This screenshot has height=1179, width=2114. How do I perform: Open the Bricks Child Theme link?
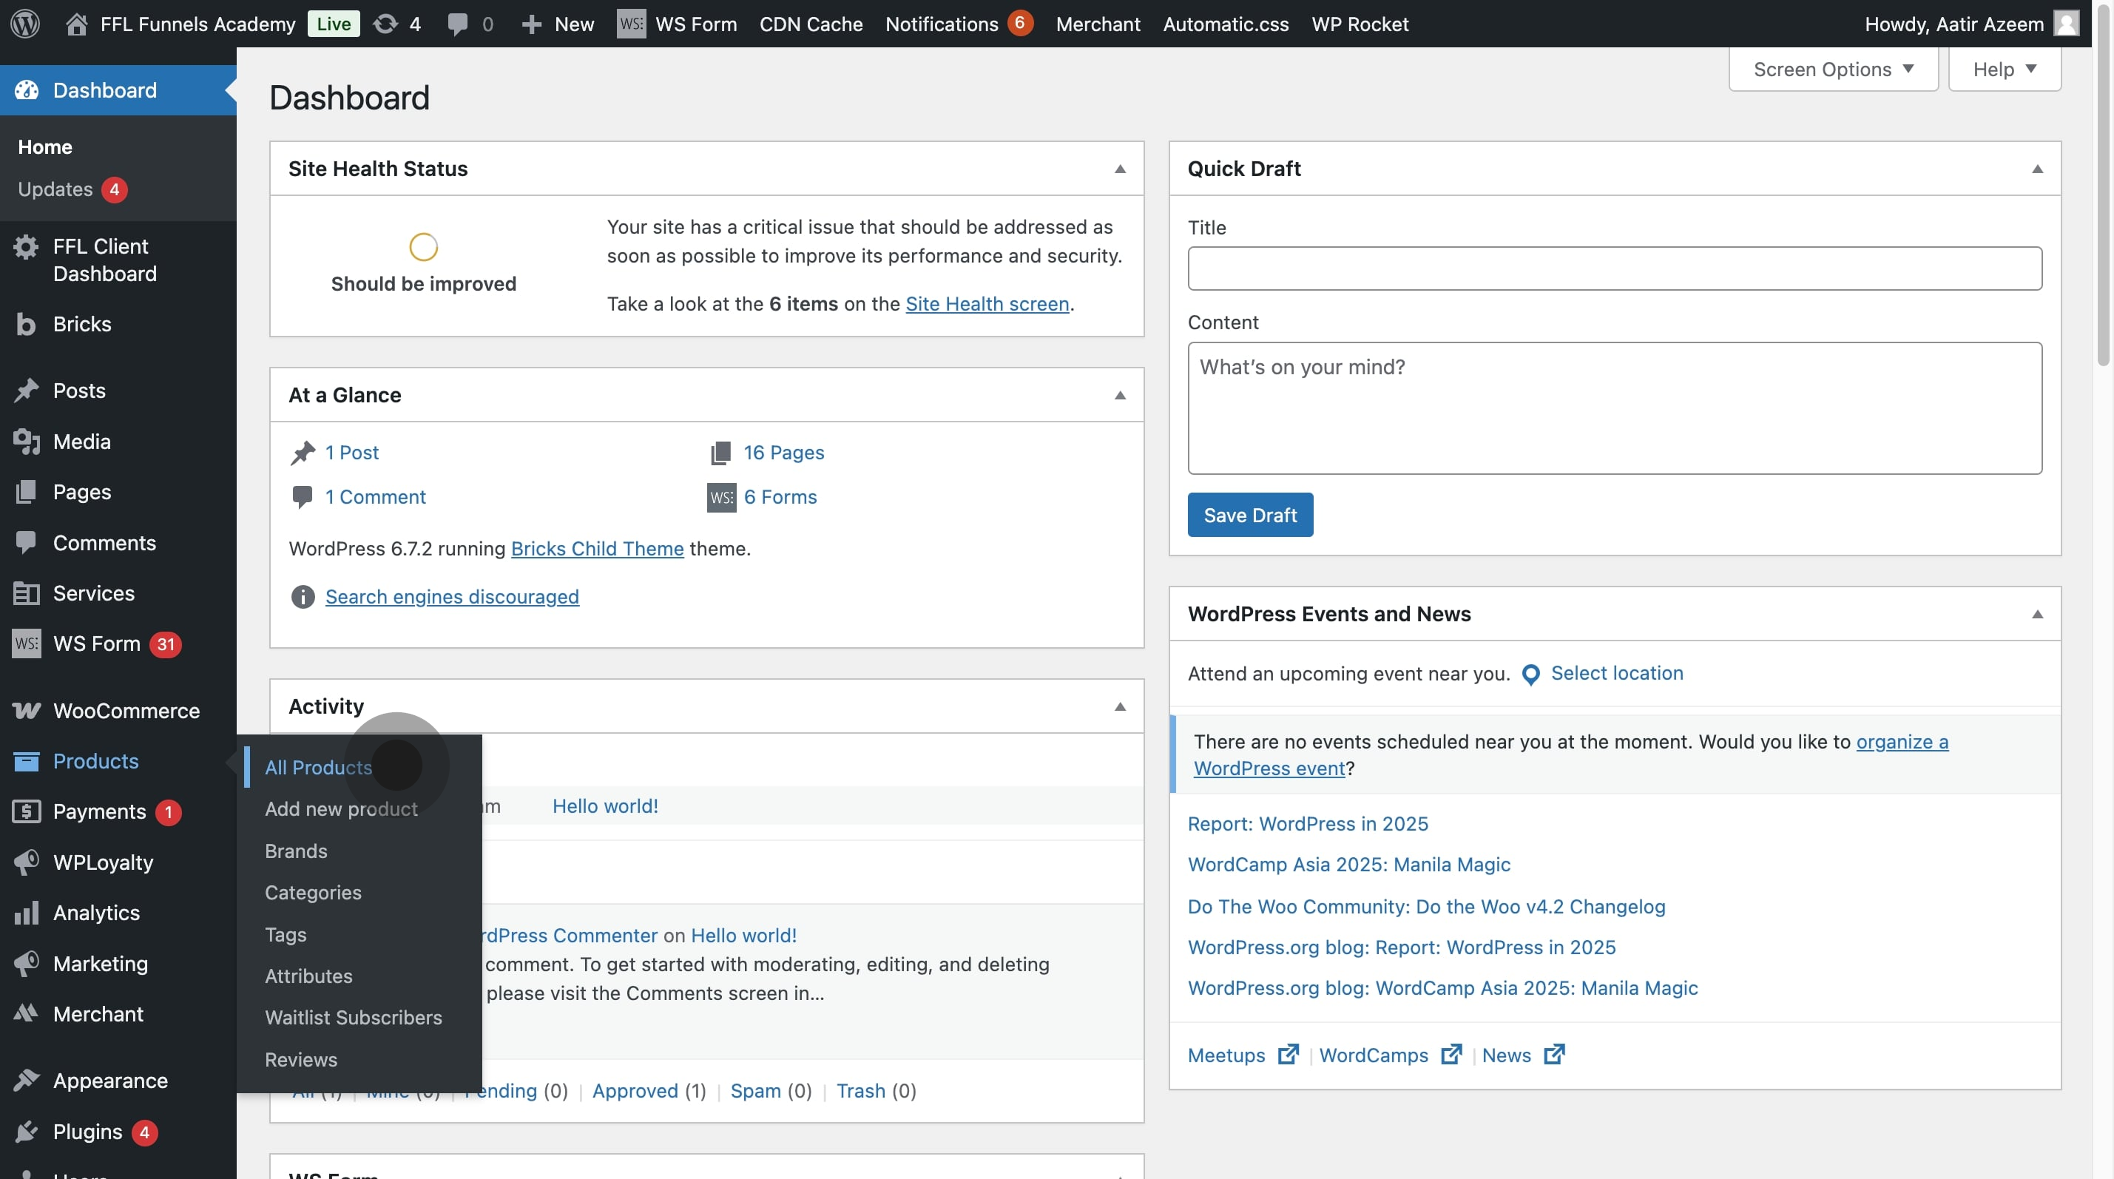[x=597, y=548]
